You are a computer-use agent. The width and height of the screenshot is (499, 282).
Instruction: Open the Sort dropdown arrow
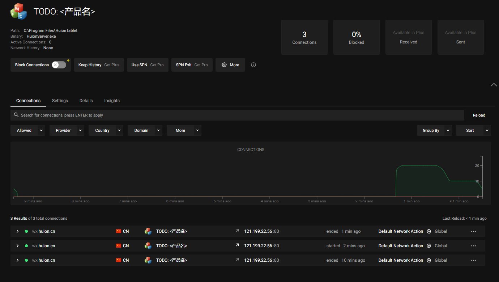[x=487, y=130]
